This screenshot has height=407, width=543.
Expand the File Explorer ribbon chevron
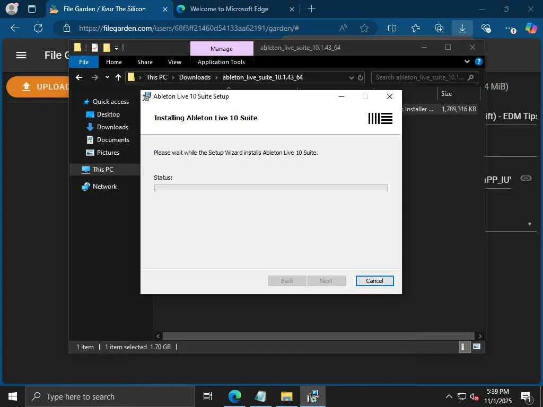point(467,61)
